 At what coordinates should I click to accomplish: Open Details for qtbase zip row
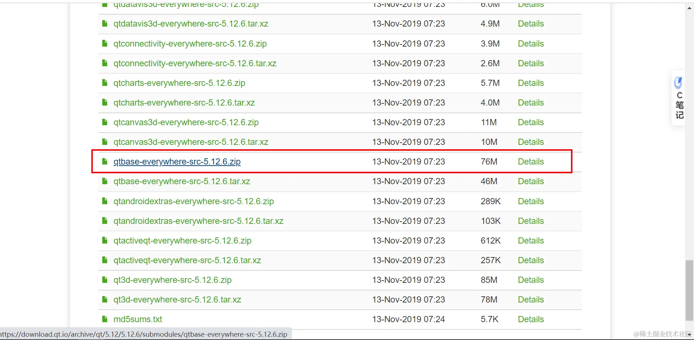(x=531, y=162)
